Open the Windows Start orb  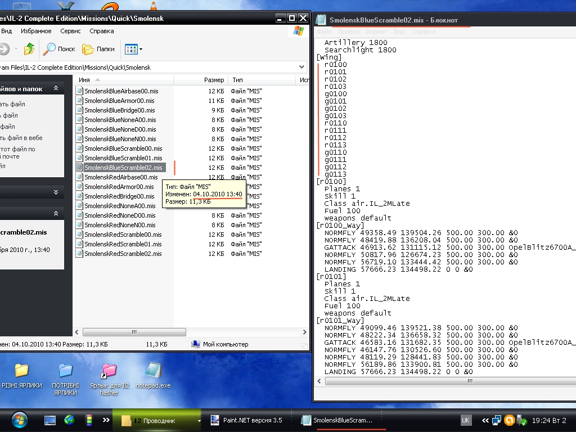(20, 420)
